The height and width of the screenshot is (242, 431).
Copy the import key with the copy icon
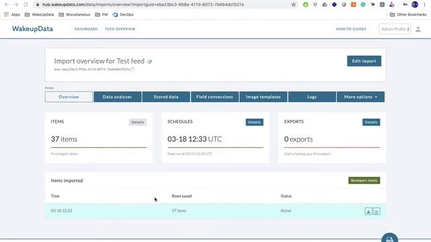coord(133,69)
